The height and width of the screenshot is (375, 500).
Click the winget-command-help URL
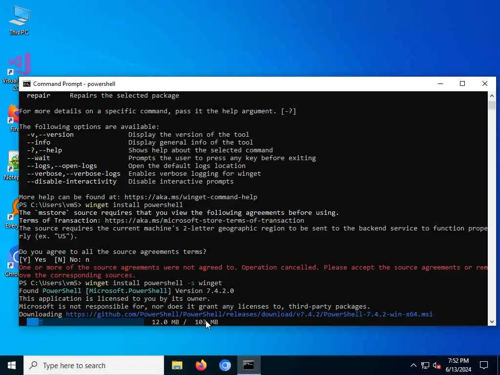(x=191, y=197)
